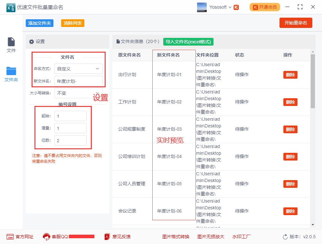
Task: Click the Yososoft user avatar
Action: pyautogui.click(x=202, y=7)
